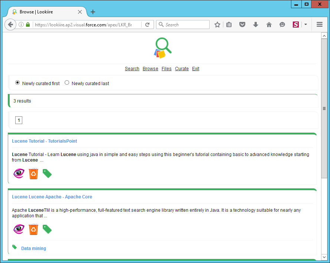Image resolution: width=330 pixels, height=263 pixels.
Task: Click the Data mining tag link
Action: click(33, 249)
